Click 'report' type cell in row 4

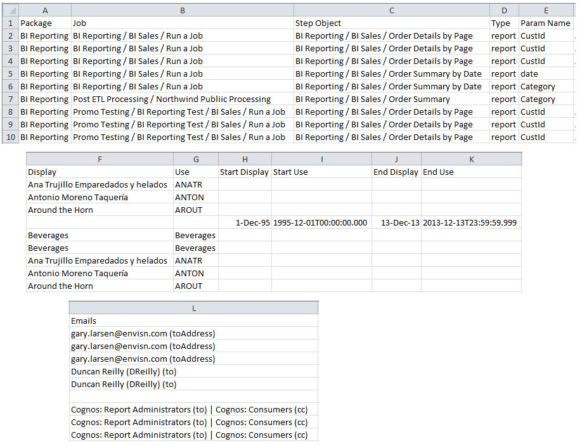[505, 61]
